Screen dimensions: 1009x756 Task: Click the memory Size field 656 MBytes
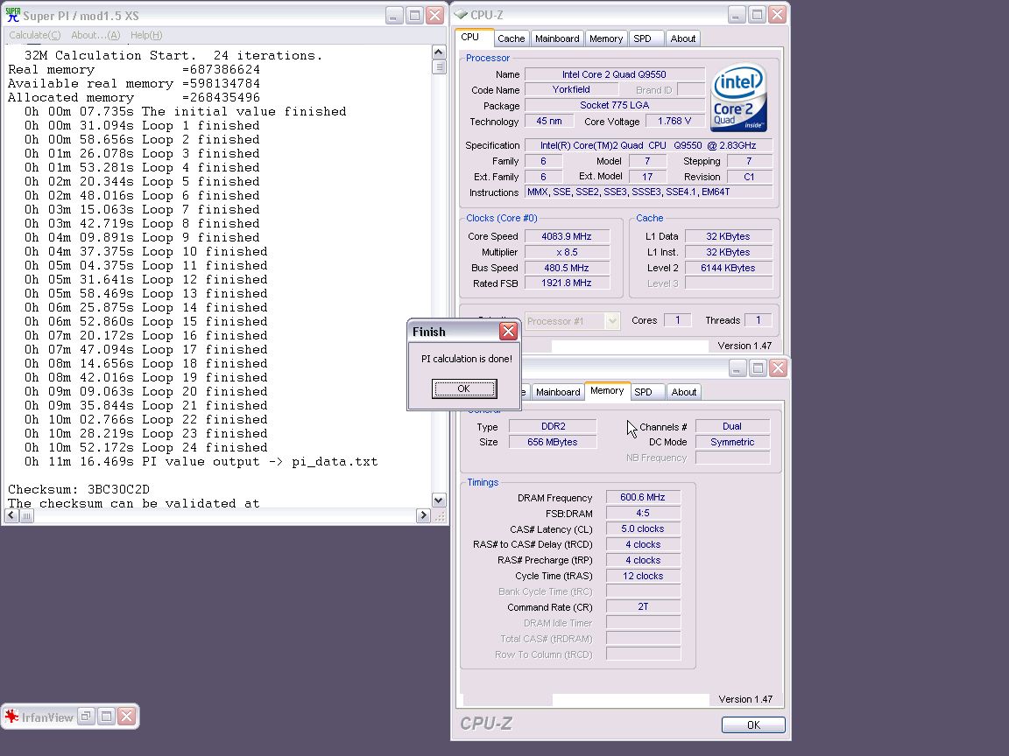[x=553, y=442]
